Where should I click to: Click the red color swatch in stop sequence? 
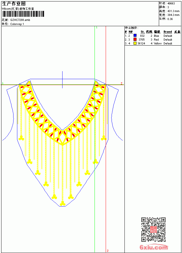pos(135,39)
